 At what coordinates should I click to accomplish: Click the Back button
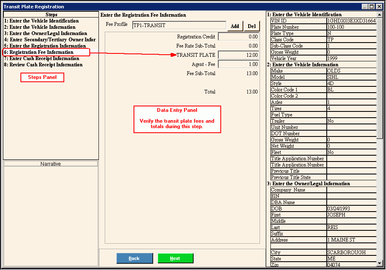(x=134, y=258)
